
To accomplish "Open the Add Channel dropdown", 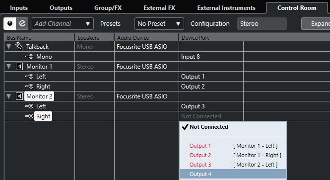I will tap(63, 23).
